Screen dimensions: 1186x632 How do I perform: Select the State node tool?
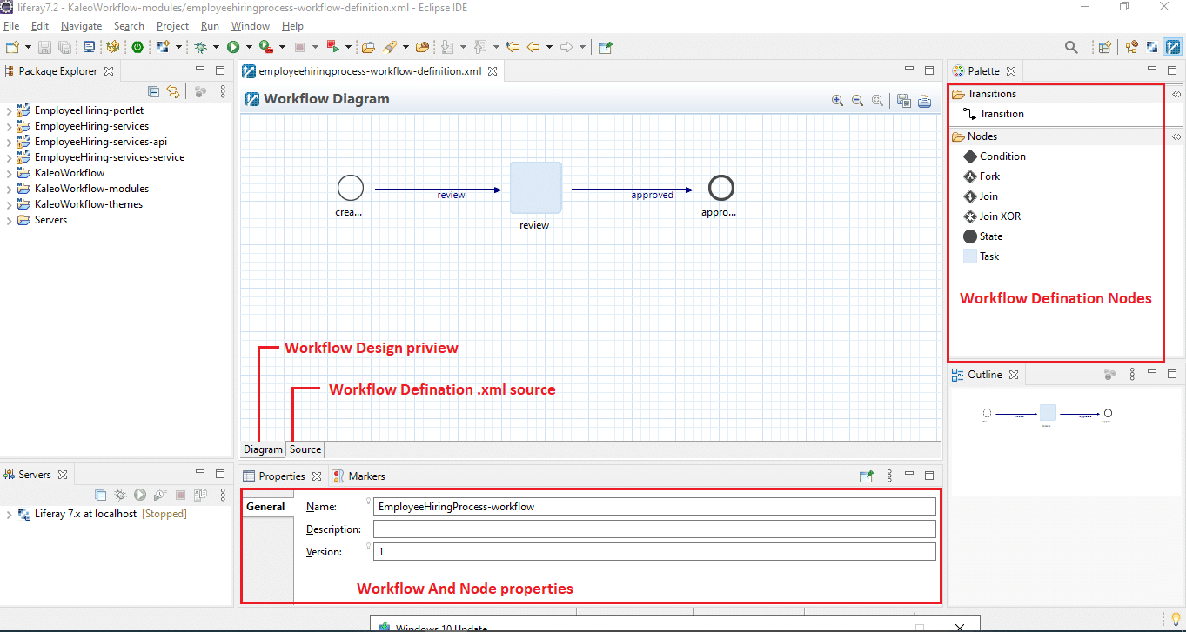click(992, 236)
